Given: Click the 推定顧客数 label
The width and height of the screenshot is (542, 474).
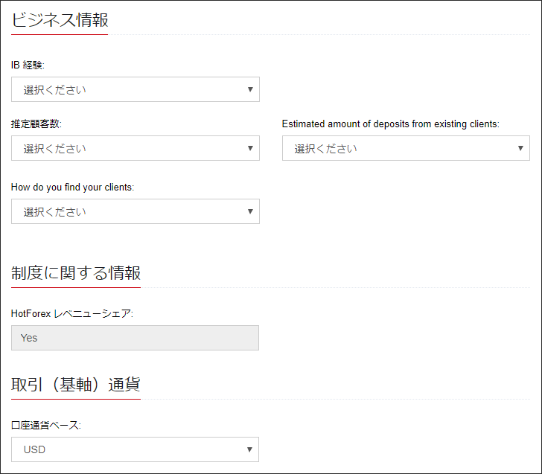Looking at the screenshot, I should 36,124.
